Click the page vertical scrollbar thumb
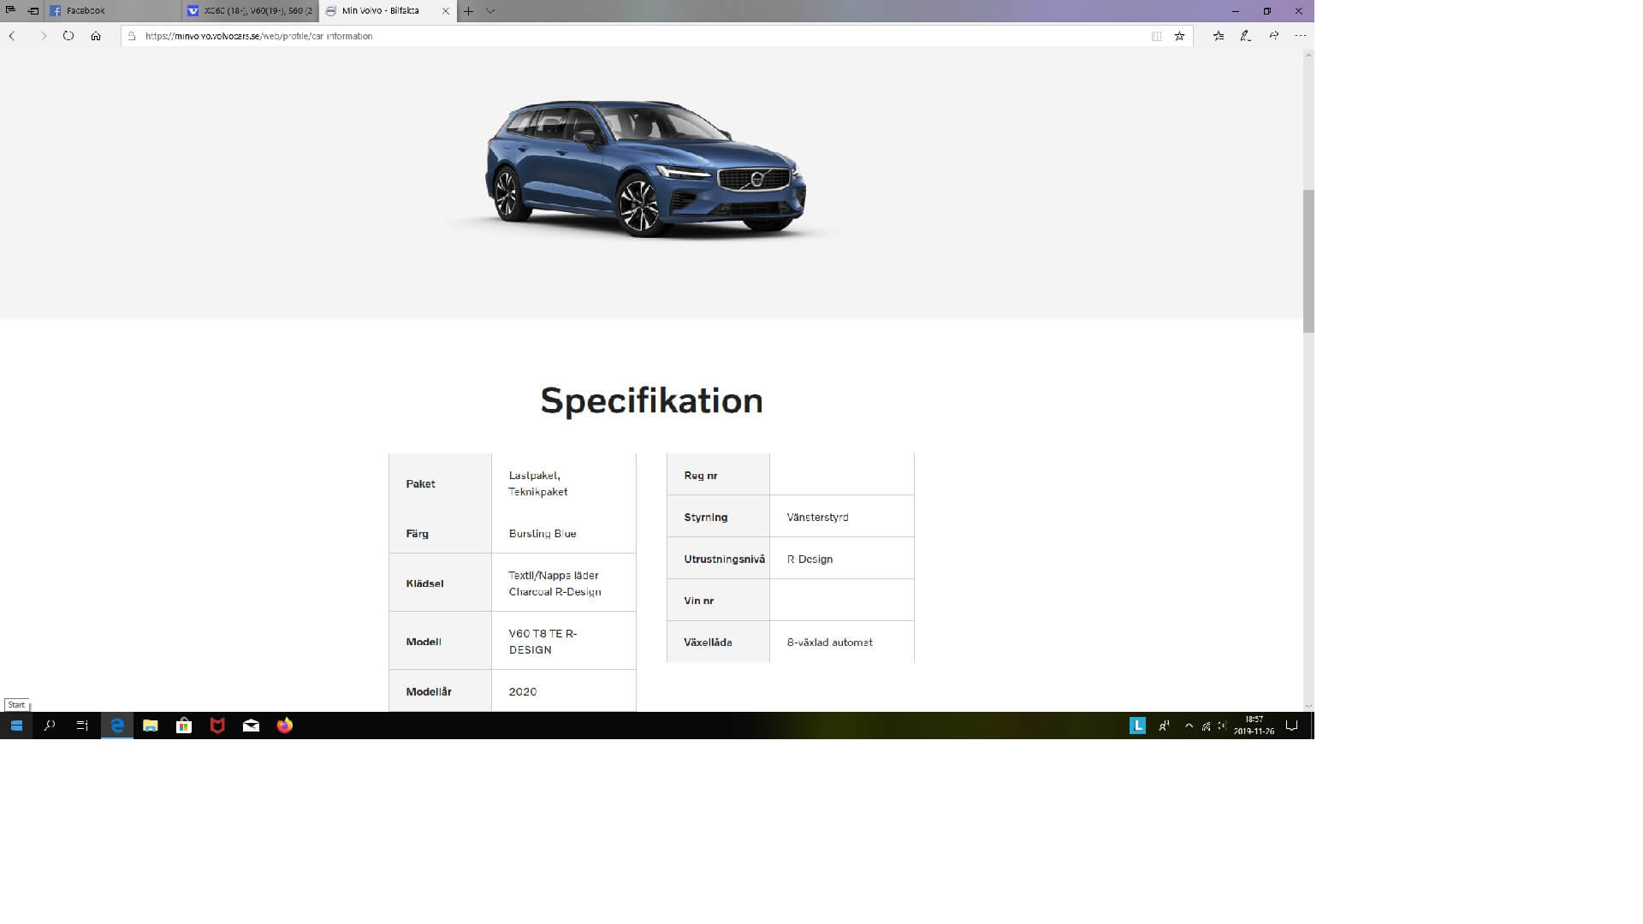Image resolution: width=1643 pixels, height=924 pixels. [x=1308, y=261]
